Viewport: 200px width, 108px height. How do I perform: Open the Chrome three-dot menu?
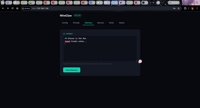pyautogui.click(x=197, y=8)
